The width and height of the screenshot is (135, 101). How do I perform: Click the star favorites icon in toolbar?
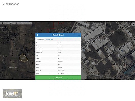tap(11, 23)
